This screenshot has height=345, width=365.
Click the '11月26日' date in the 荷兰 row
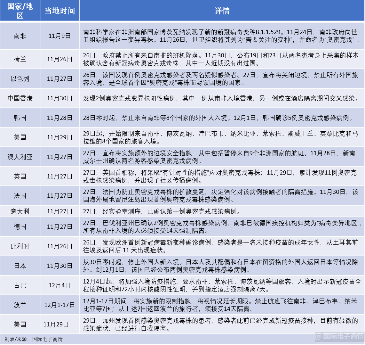tap(60, 59)
